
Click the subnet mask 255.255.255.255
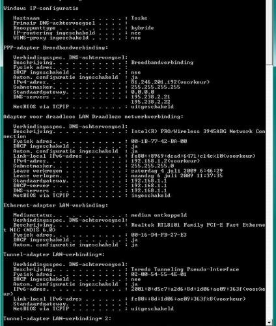click(x=156, y=87)
